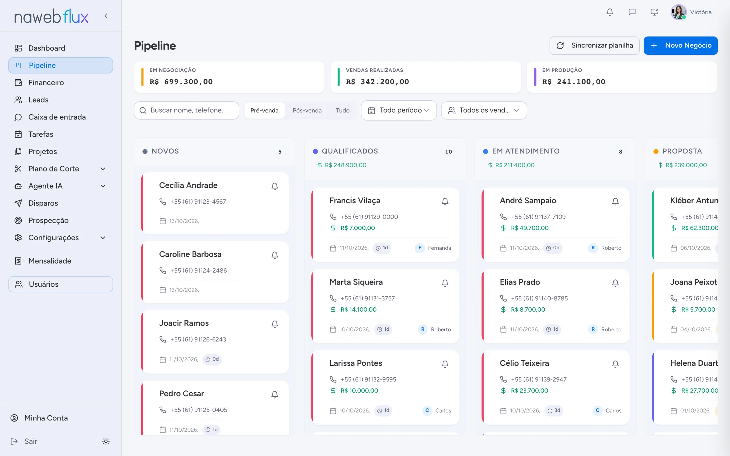Focus the Buscar nome, telefone search field
The width and height of the screenshot is (730, 456).
point(186,110)
